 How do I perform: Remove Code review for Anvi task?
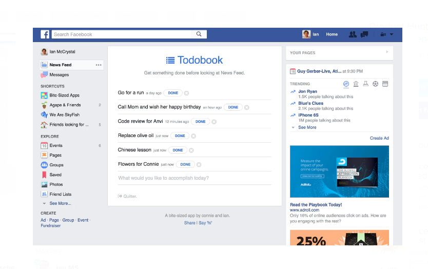tap(214, 122)
